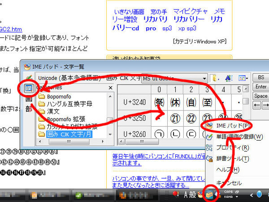Choose IME パッド(P) from the context menu
This screenshot has width=269, height=202.
[x=232, y=126]
